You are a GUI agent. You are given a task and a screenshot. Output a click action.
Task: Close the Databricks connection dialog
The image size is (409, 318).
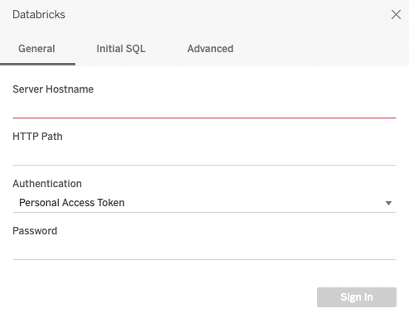coord(396,14)
